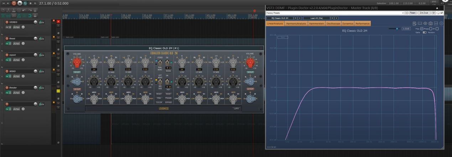Stop playback with the transport Stop button
Screen dimensions: 452x157
click(31, 3)
